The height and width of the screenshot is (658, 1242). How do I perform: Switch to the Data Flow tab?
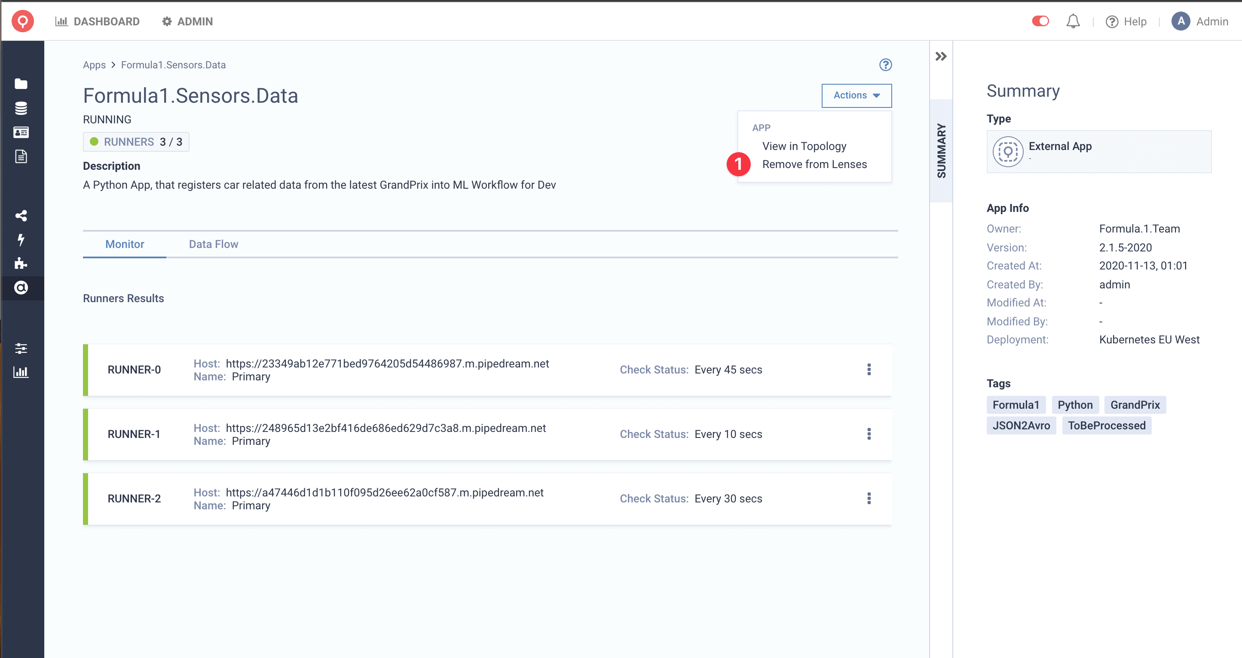pos(214,244)
